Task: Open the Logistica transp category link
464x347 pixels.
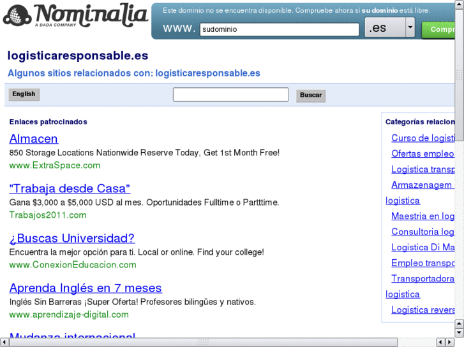Action: point(423,169)
